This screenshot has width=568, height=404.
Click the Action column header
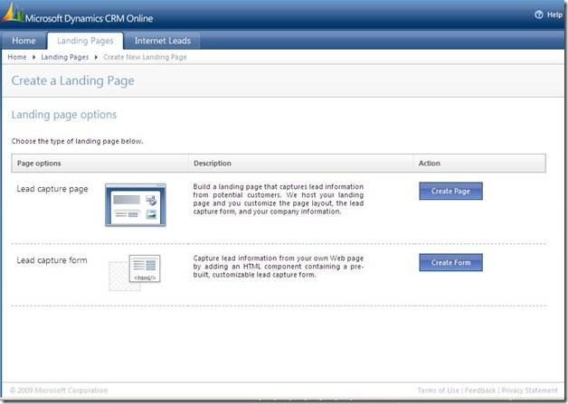[x=430, y=164]
